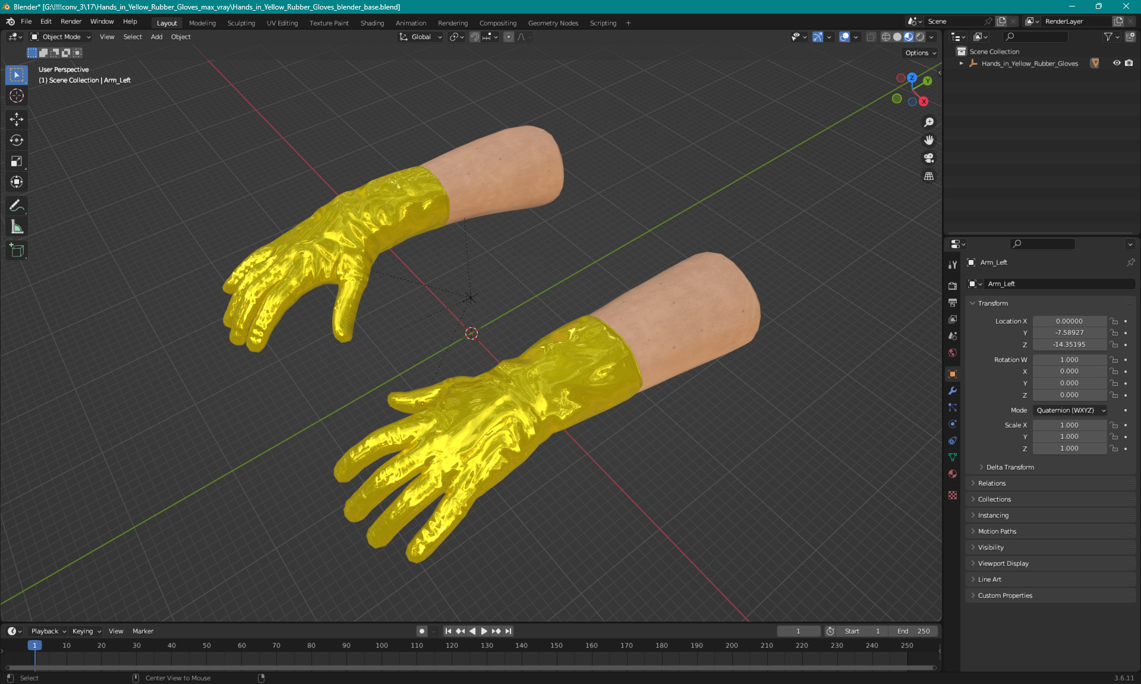
Task: Open the Object Mode dropdown
Action: (61, 37)
